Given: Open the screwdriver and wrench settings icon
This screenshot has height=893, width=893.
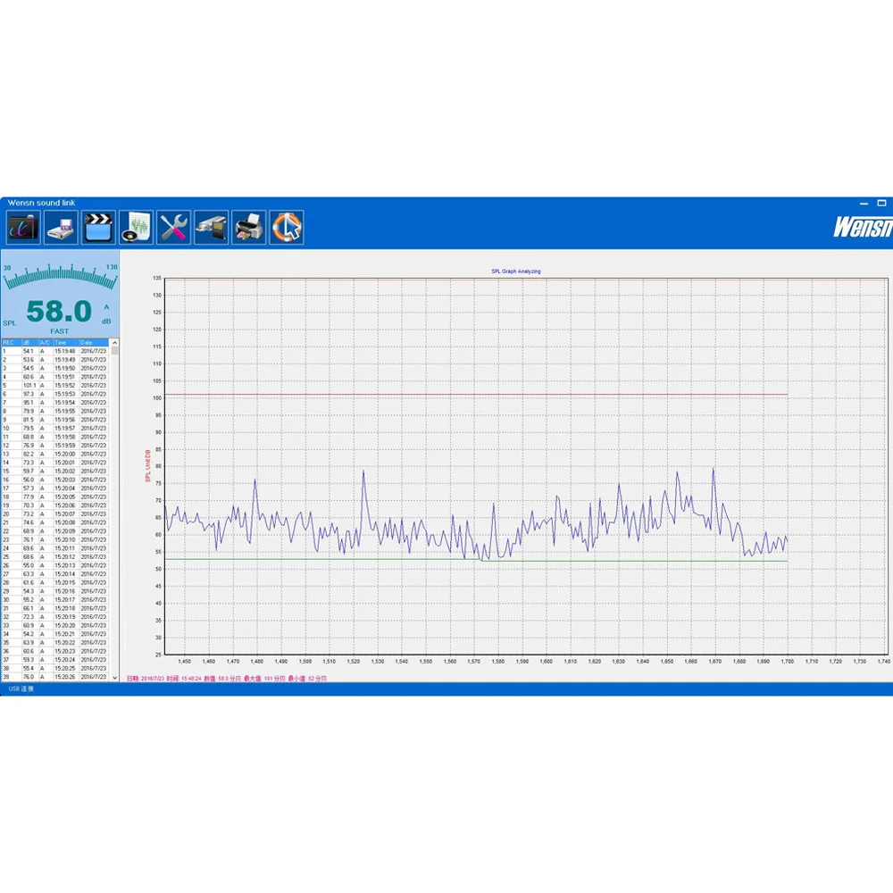Looking at the screenshot, I should click(174, 227).
